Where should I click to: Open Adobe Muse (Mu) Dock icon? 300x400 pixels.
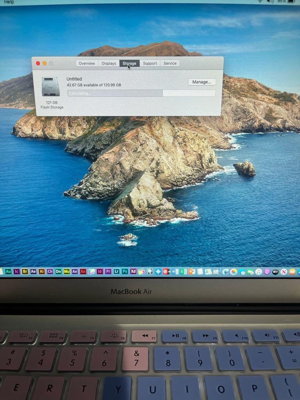coord(66,271)
